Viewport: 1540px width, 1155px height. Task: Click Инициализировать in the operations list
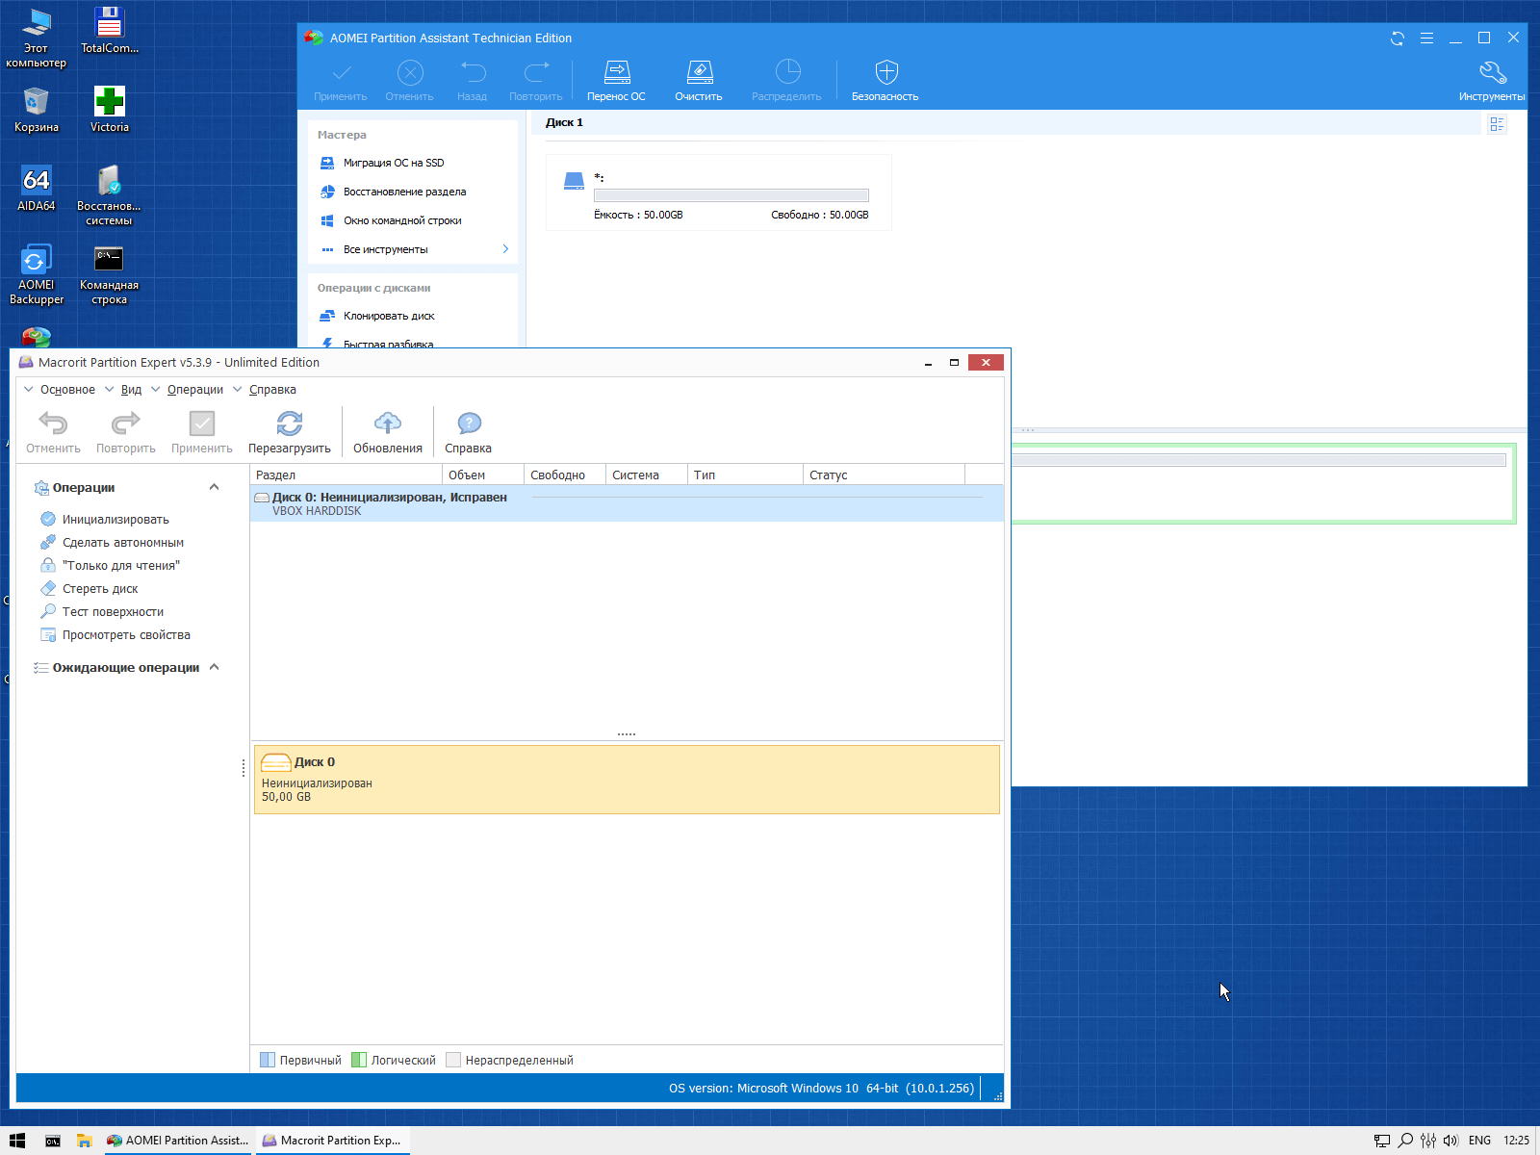coord(115,520)
